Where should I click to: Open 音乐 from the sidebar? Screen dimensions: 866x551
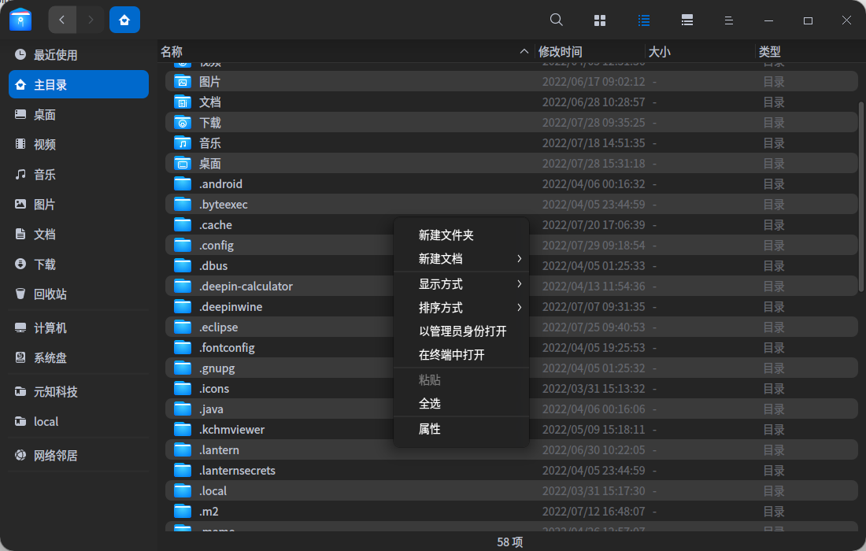[79, 175]
